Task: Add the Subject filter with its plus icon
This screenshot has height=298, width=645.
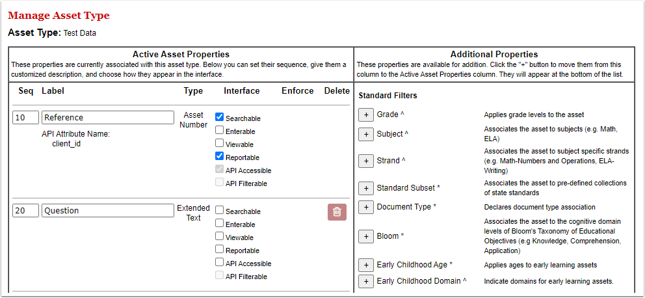Action: pyautogui.click(x=366, y=134)
